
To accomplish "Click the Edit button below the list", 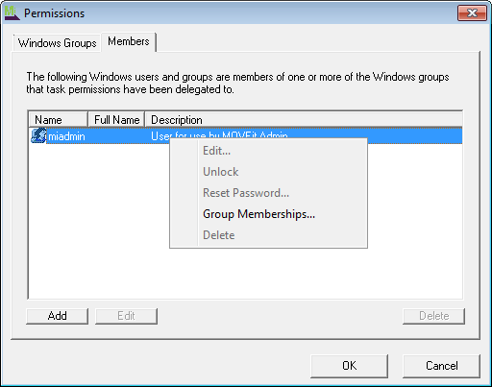I will coord(126,316).
